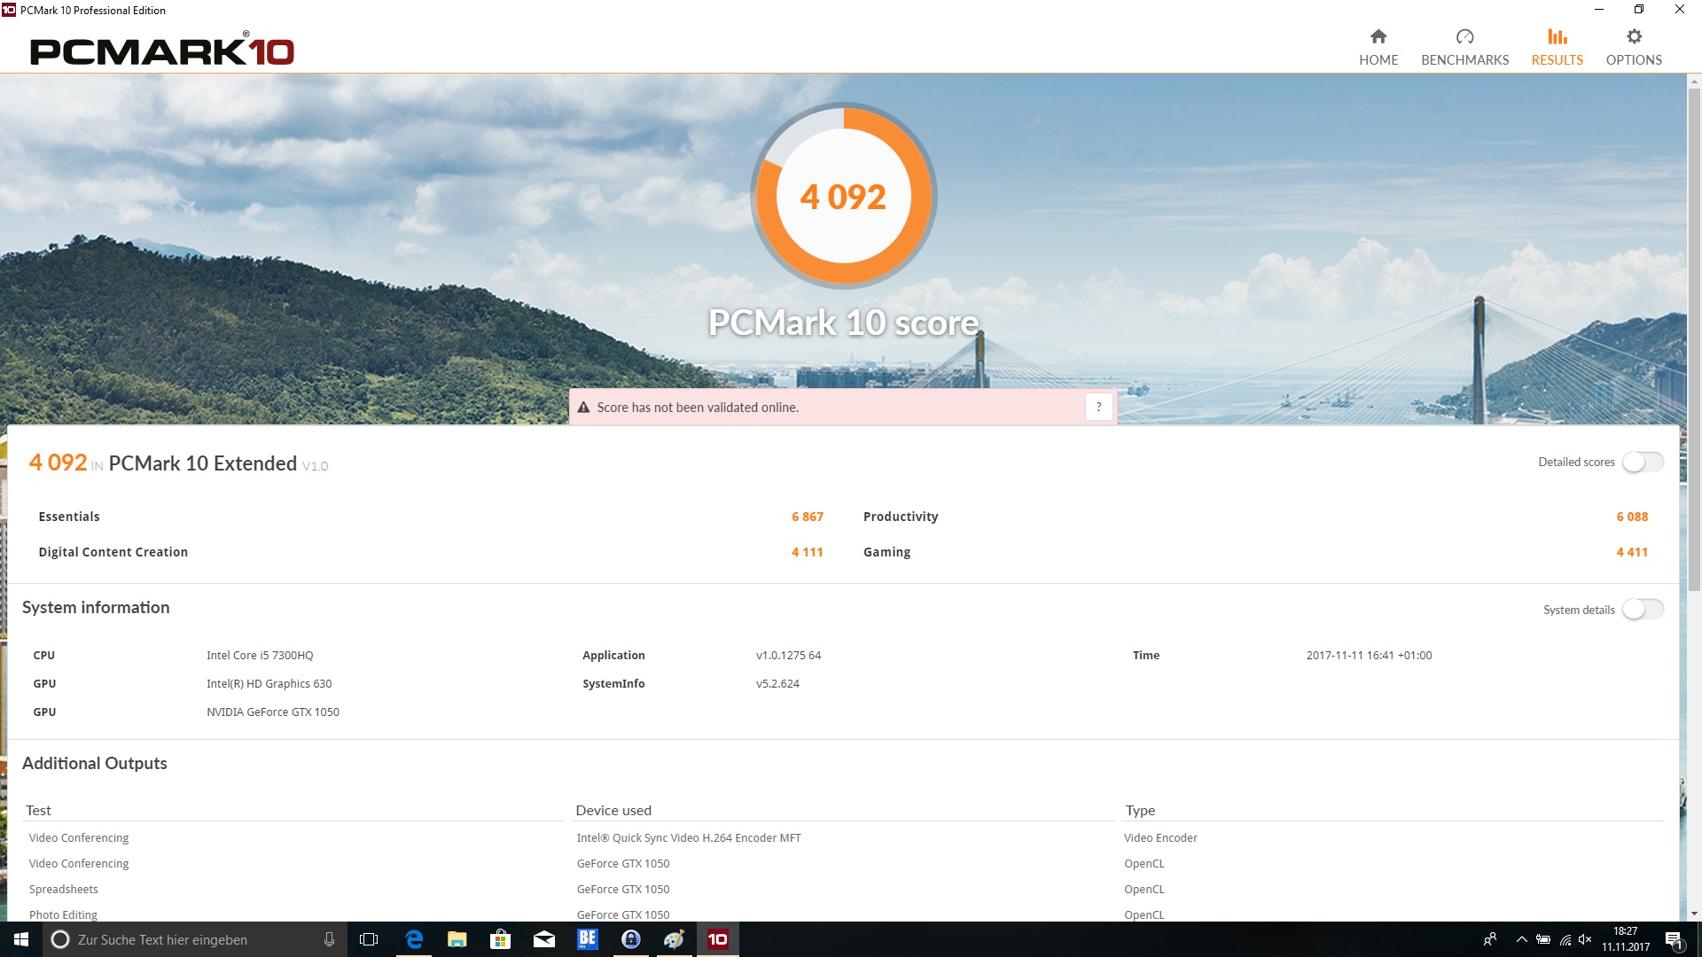Screen dimensions: 1702x957
Task: Expand hidden system tray icons chevron
Action: click(1521, 939)
